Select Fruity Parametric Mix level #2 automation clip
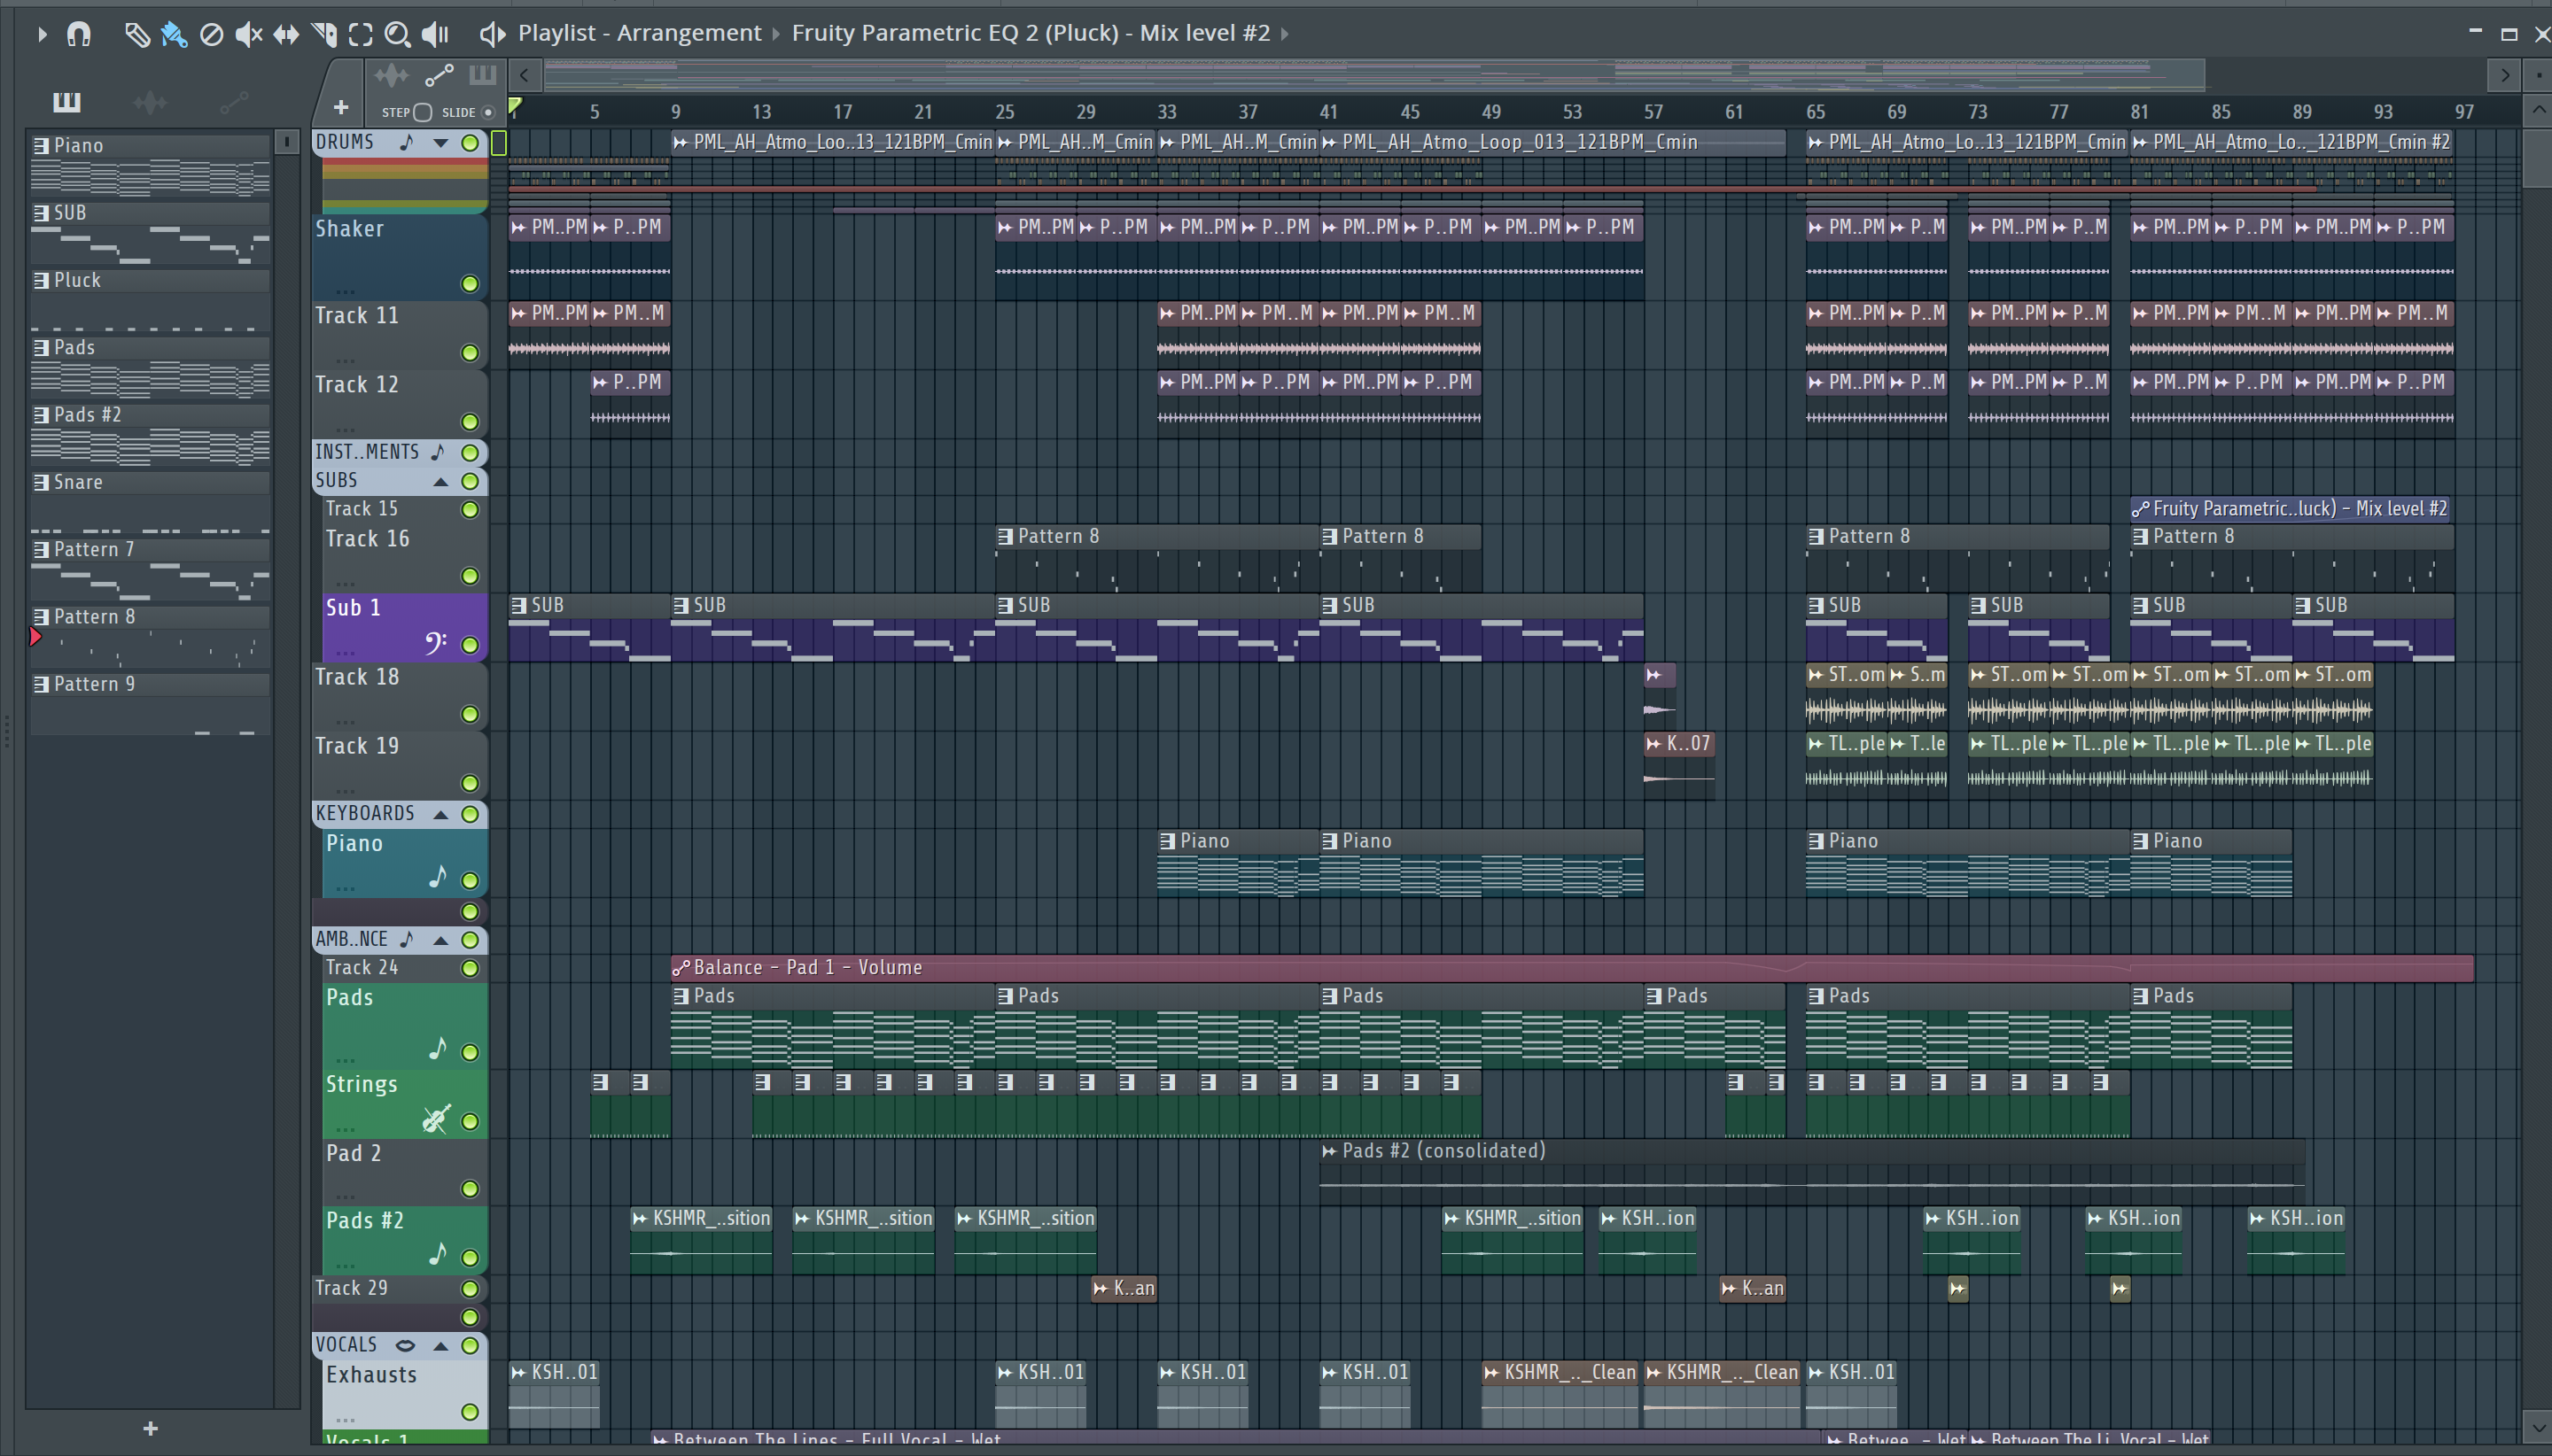The height and width of the screenshot is (1456, 2552). [2290, 509]
